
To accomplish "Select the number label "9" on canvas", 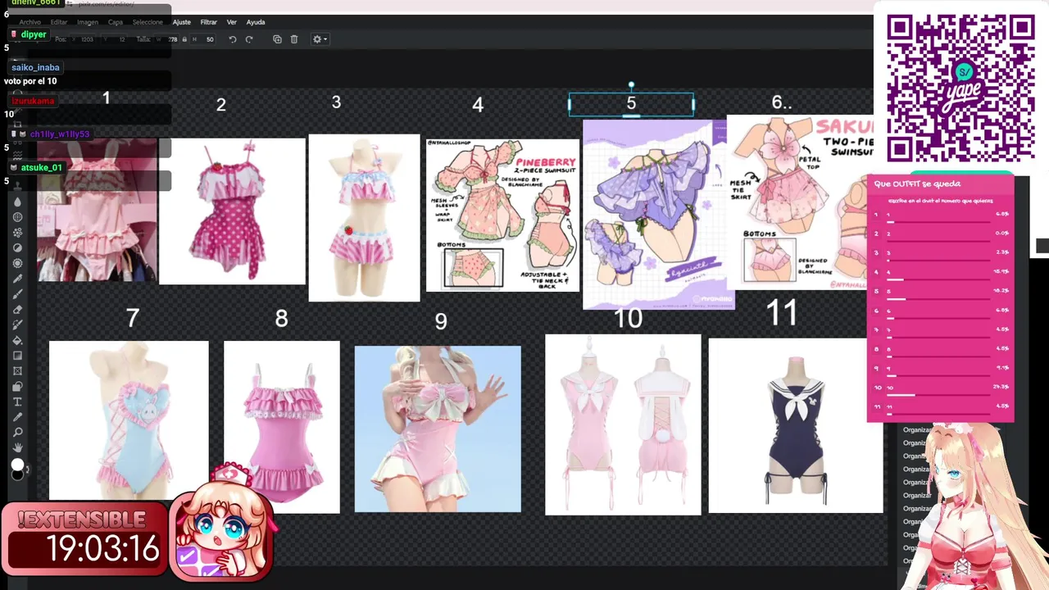I will point(441,321).
